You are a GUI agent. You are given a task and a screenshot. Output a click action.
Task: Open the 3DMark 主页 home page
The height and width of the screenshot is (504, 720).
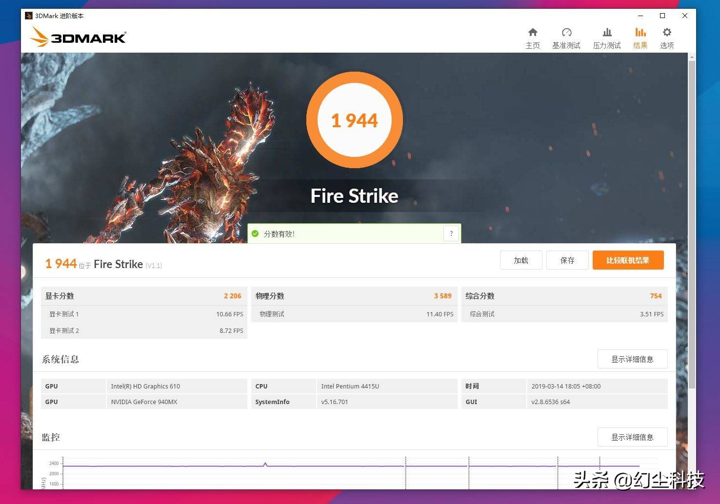[x=533, y=38]
